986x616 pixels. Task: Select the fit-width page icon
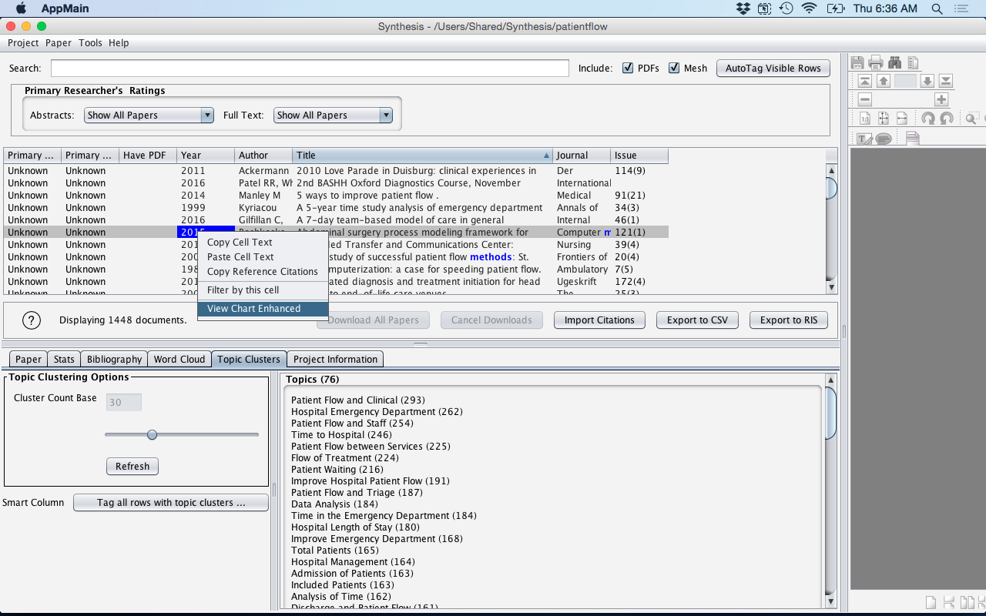(x=902, y=119)
